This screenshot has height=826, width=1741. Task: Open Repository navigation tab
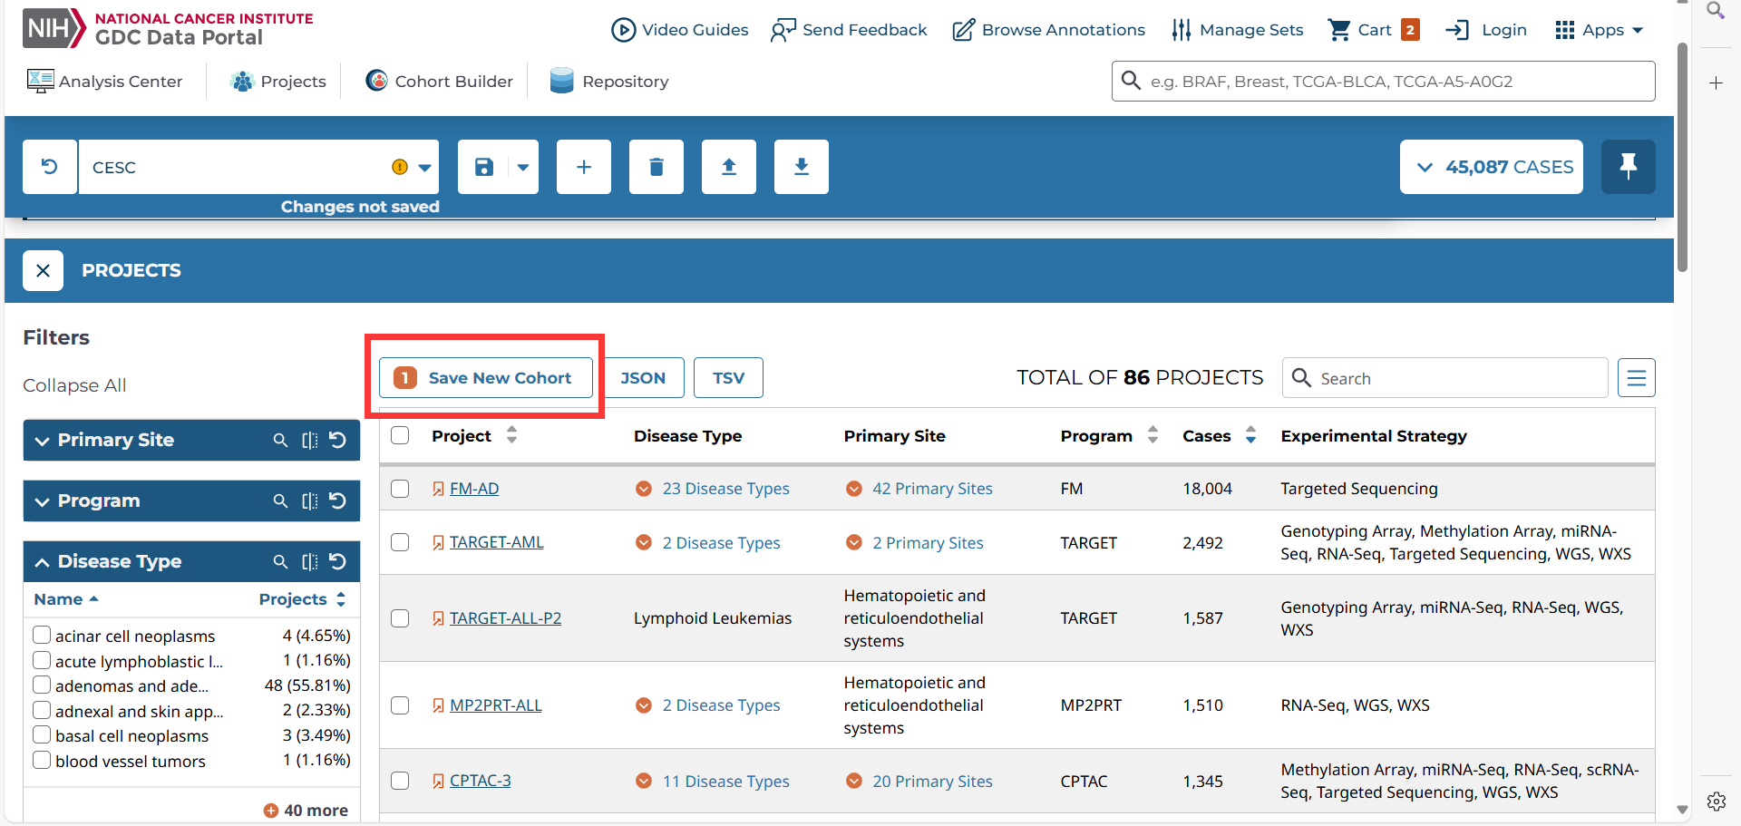[609, 82]
